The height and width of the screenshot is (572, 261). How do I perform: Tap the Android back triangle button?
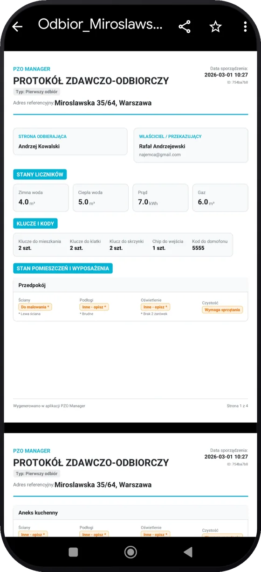pyautogui.click(x=188, y=552)
